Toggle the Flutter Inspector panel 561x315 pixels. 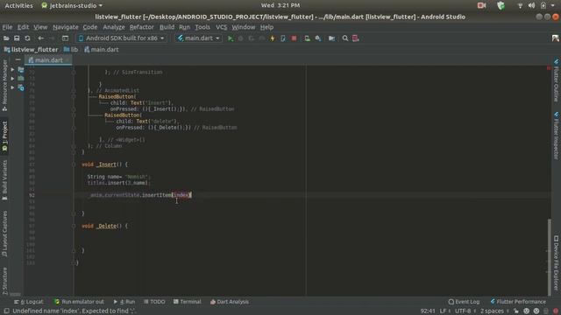tap(556, 136)
